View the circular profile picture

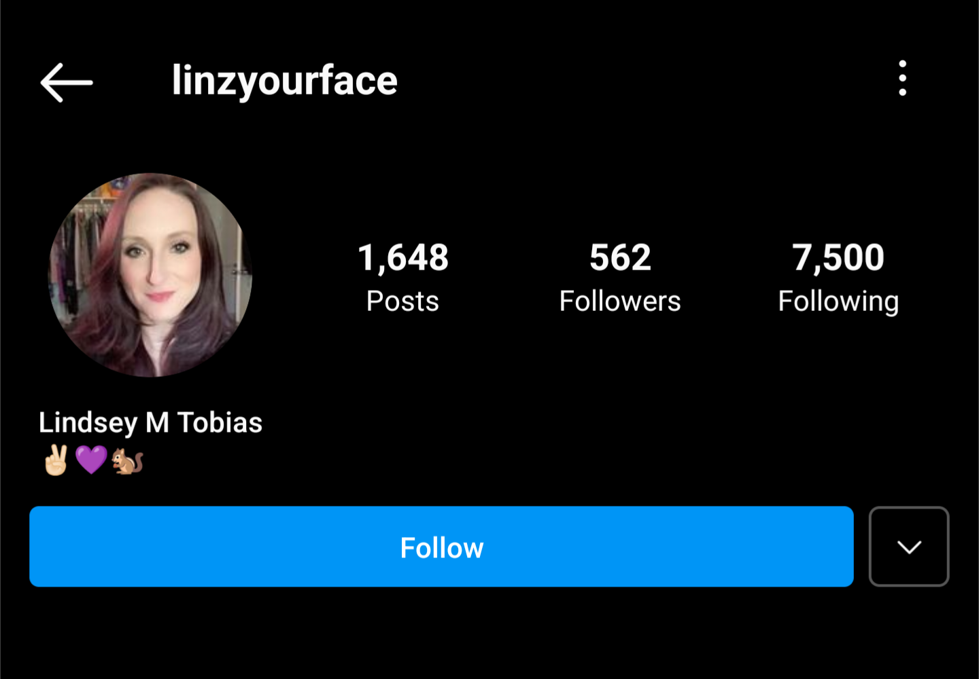click(150, 275)
